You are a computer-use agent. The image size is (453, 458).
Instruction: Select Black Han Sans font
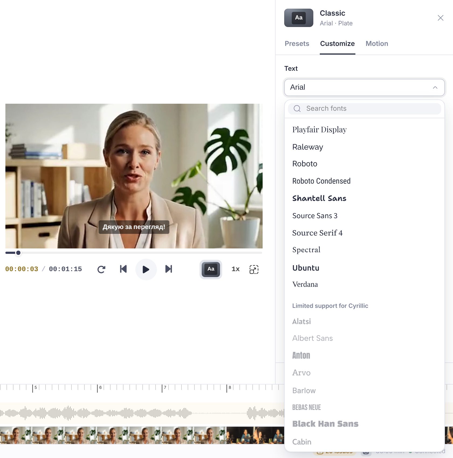364,424
